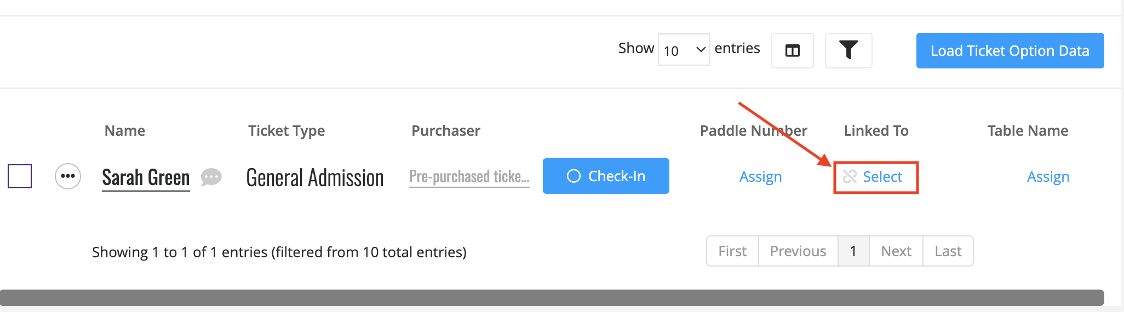Expand the Show entries dropdown
The image size is (1124, 312).
point(684,50)
